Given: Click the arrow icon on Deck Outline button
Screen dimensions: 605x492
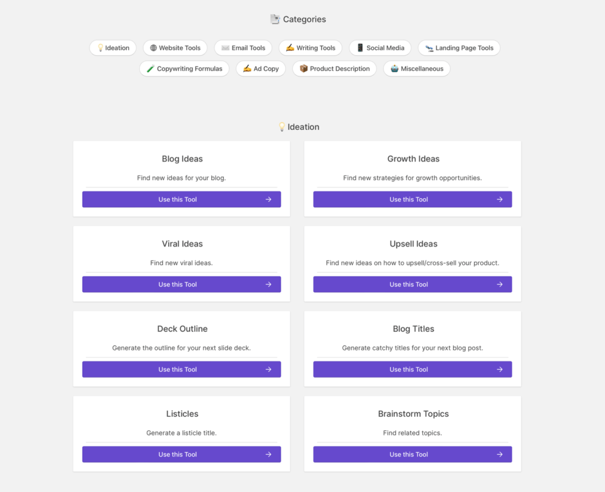Looking at the screenshot, I should 268,369.
